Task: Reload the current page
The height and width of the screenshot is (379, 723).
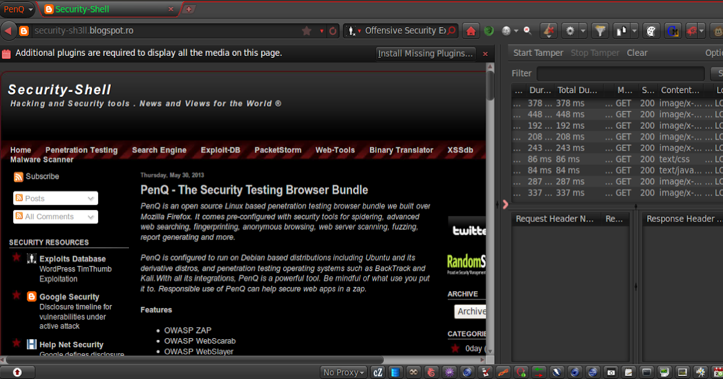Action: [332, 31]
